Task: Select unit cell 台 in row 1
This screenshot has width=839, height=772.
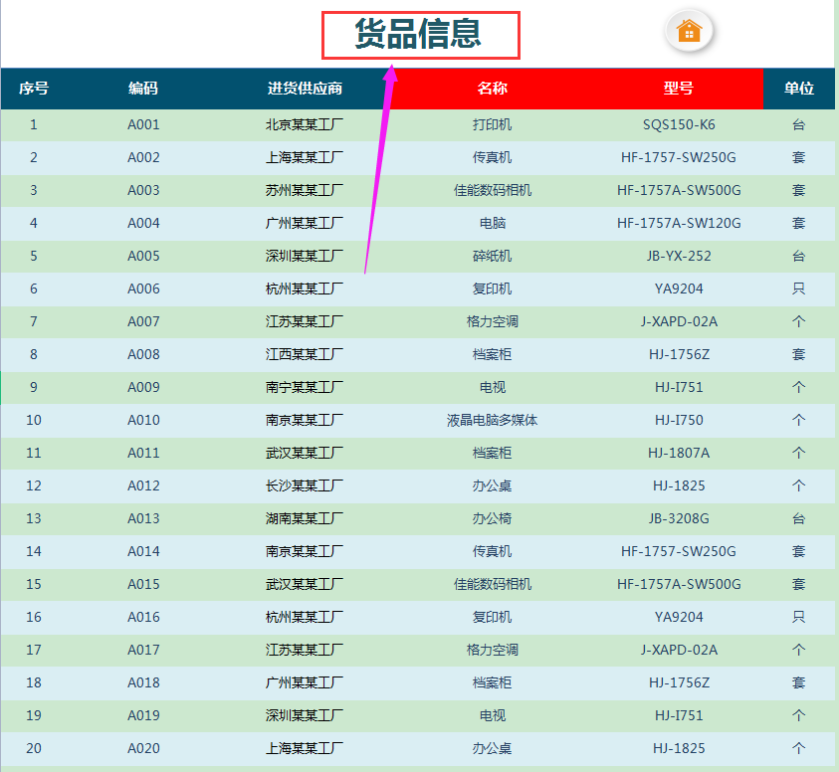Action: pyautogui.click(x=799, y=124)
